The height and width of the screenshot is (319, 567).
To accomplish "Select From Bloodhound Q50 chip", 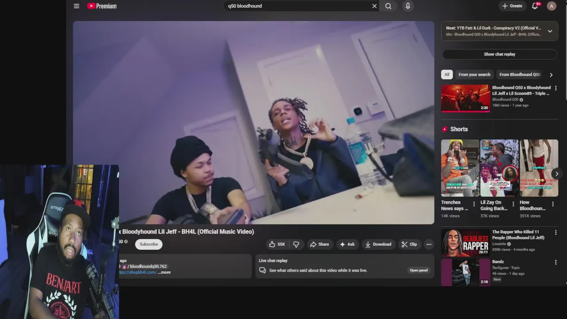I will (x=520, y=74).
